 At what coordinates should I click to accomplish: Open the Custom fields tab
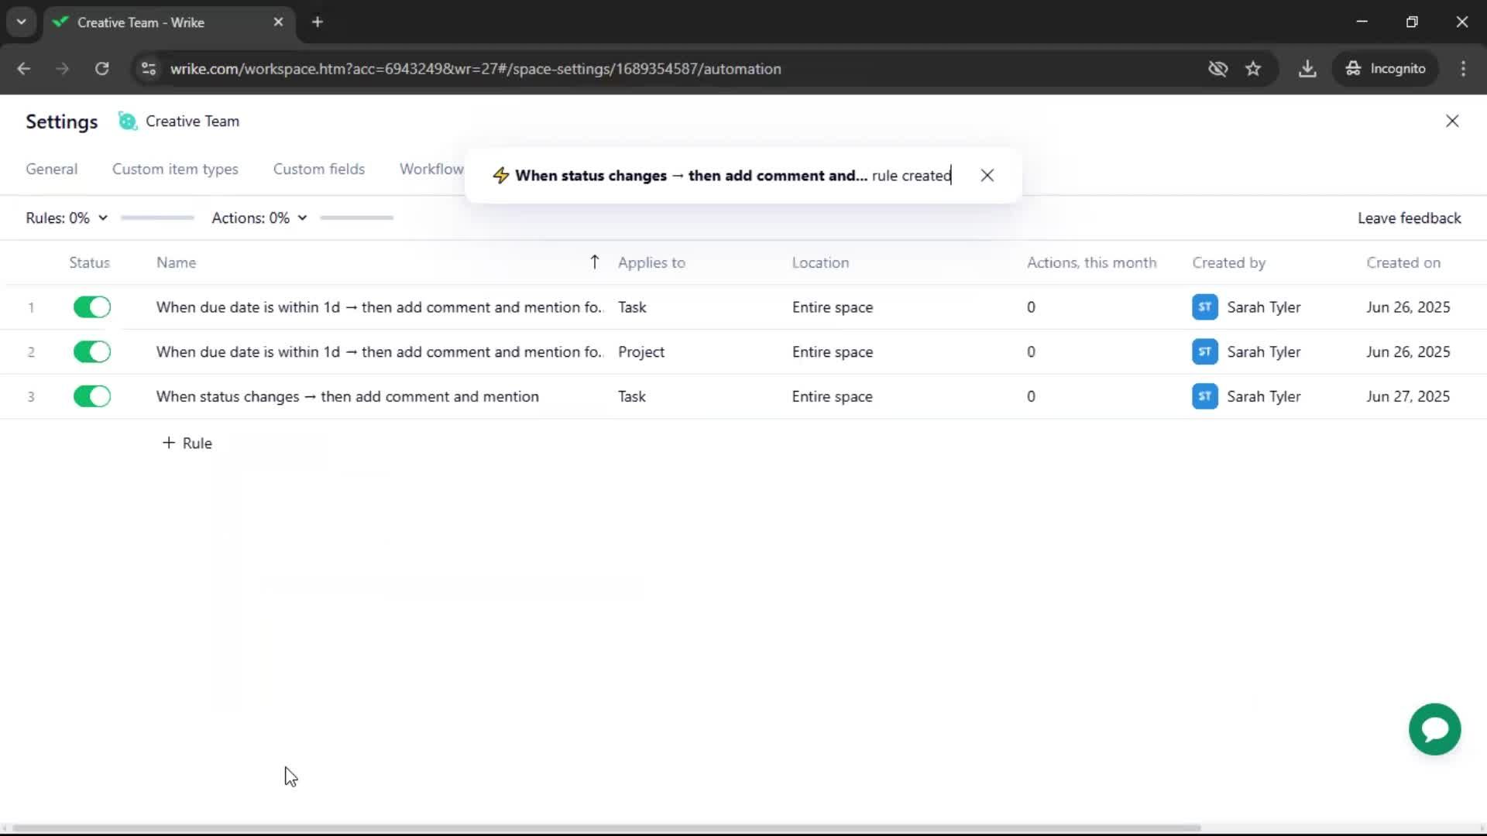pos(319,170)
